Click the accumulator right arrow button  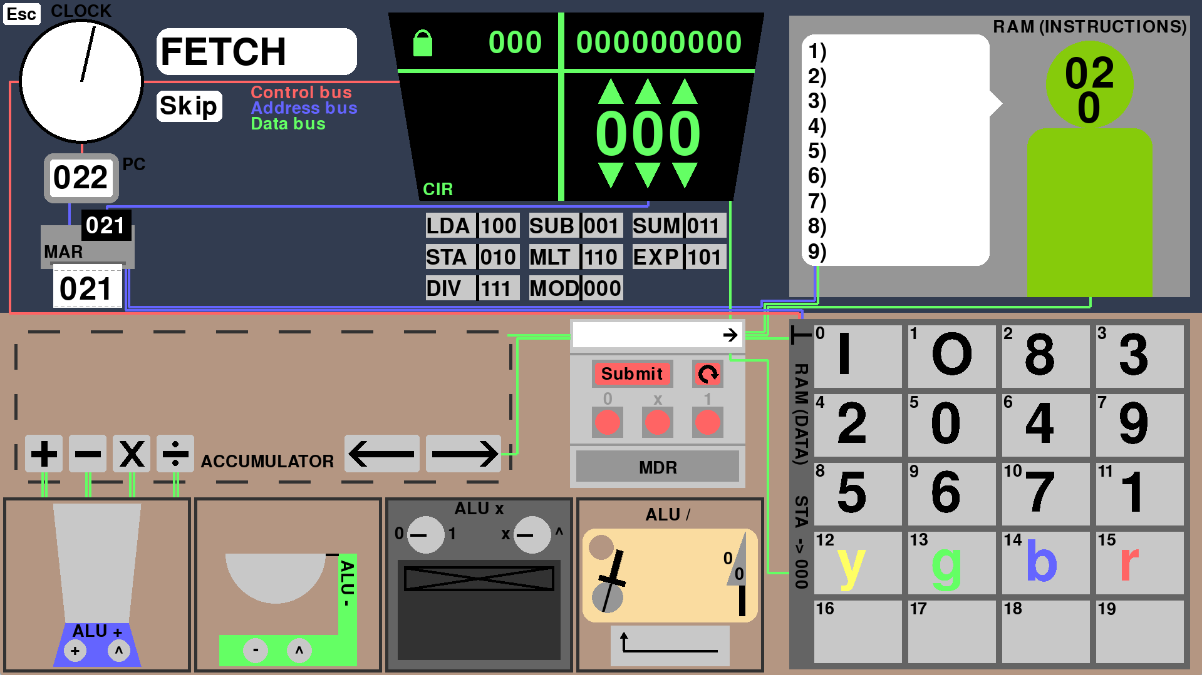point(464,454)
